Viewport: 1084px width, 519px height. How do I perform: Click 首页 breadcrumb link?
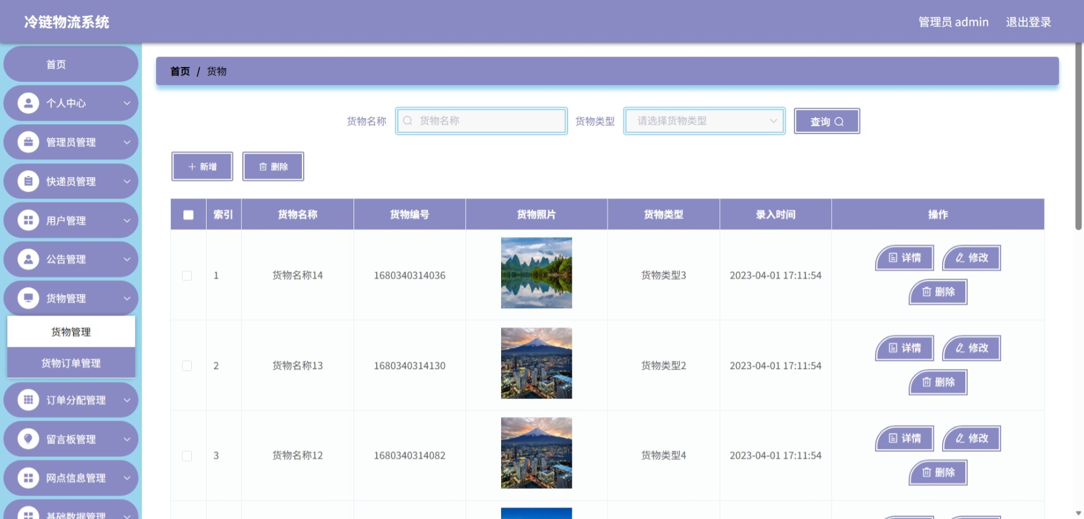click(x=180, y=71)
